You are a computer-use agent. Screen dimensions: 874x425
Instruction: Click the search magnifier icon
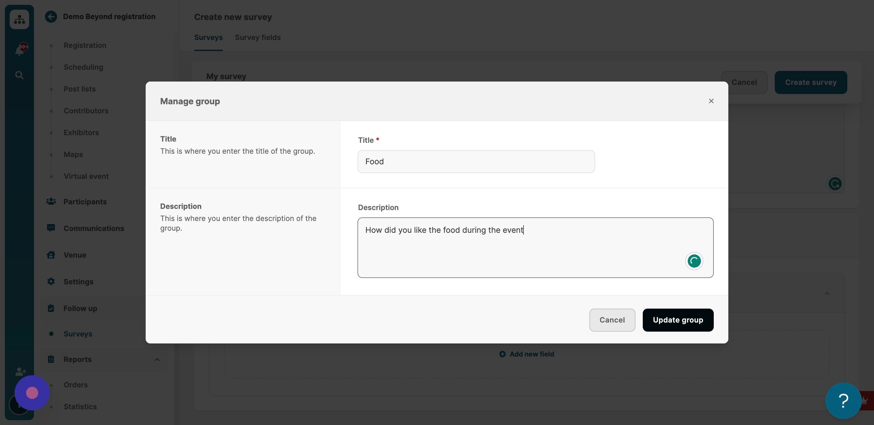19,75
